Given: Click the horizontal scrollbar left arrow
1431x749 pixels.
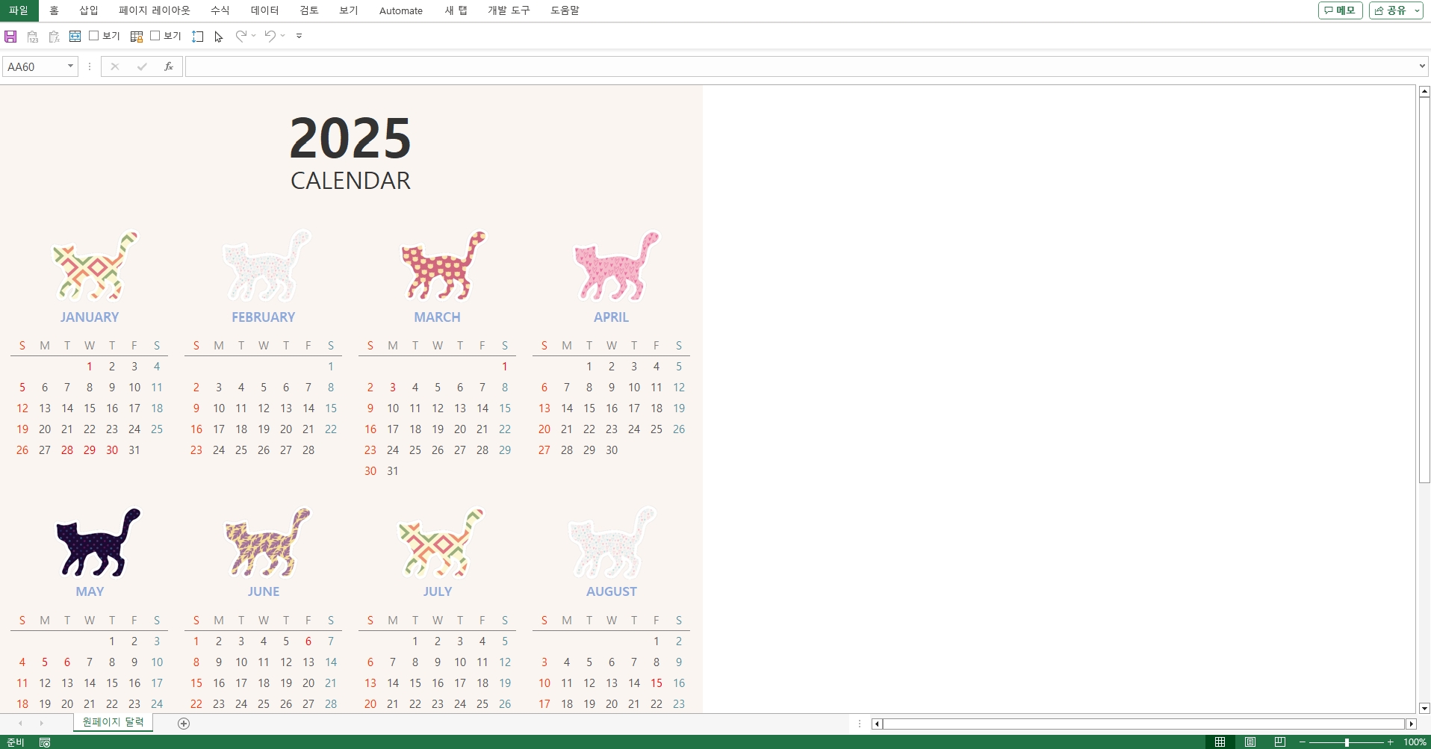Looking at the screenshot, I should point(877,724).
